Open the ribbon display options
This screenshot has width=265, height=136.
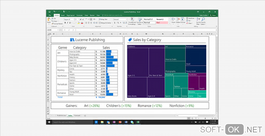pos(198,12)
